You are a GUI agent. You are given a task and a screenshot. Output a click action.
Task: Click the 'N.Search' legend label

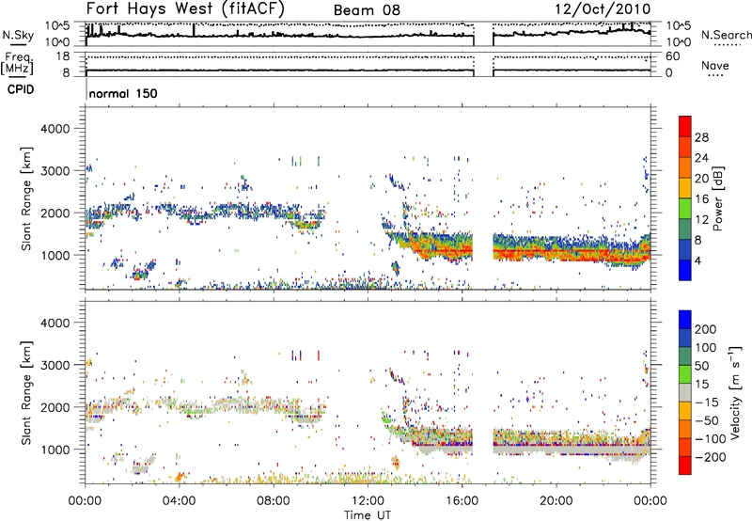pos(726,35)
